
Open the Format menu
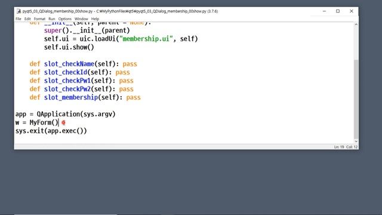[39, 19]
